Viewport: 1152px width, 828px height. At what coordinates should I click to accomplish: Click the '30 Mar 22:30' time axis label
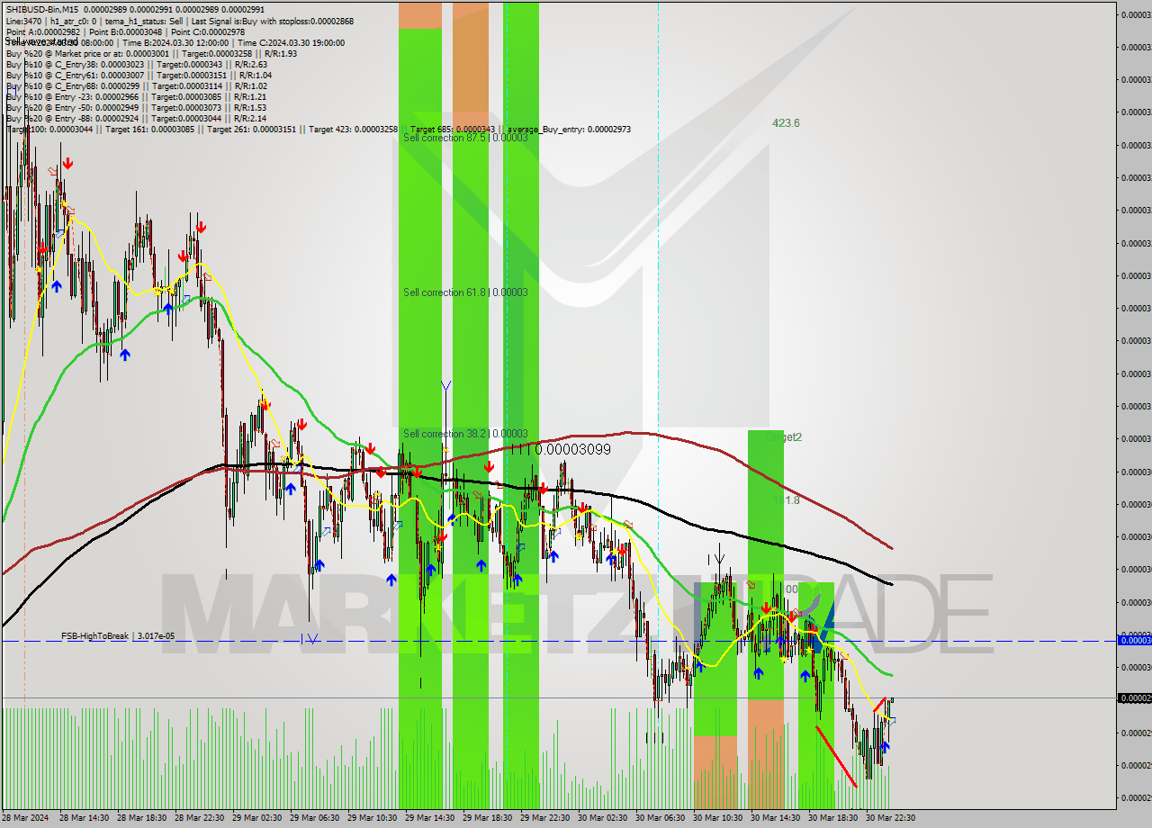click(x=891, y=817)
